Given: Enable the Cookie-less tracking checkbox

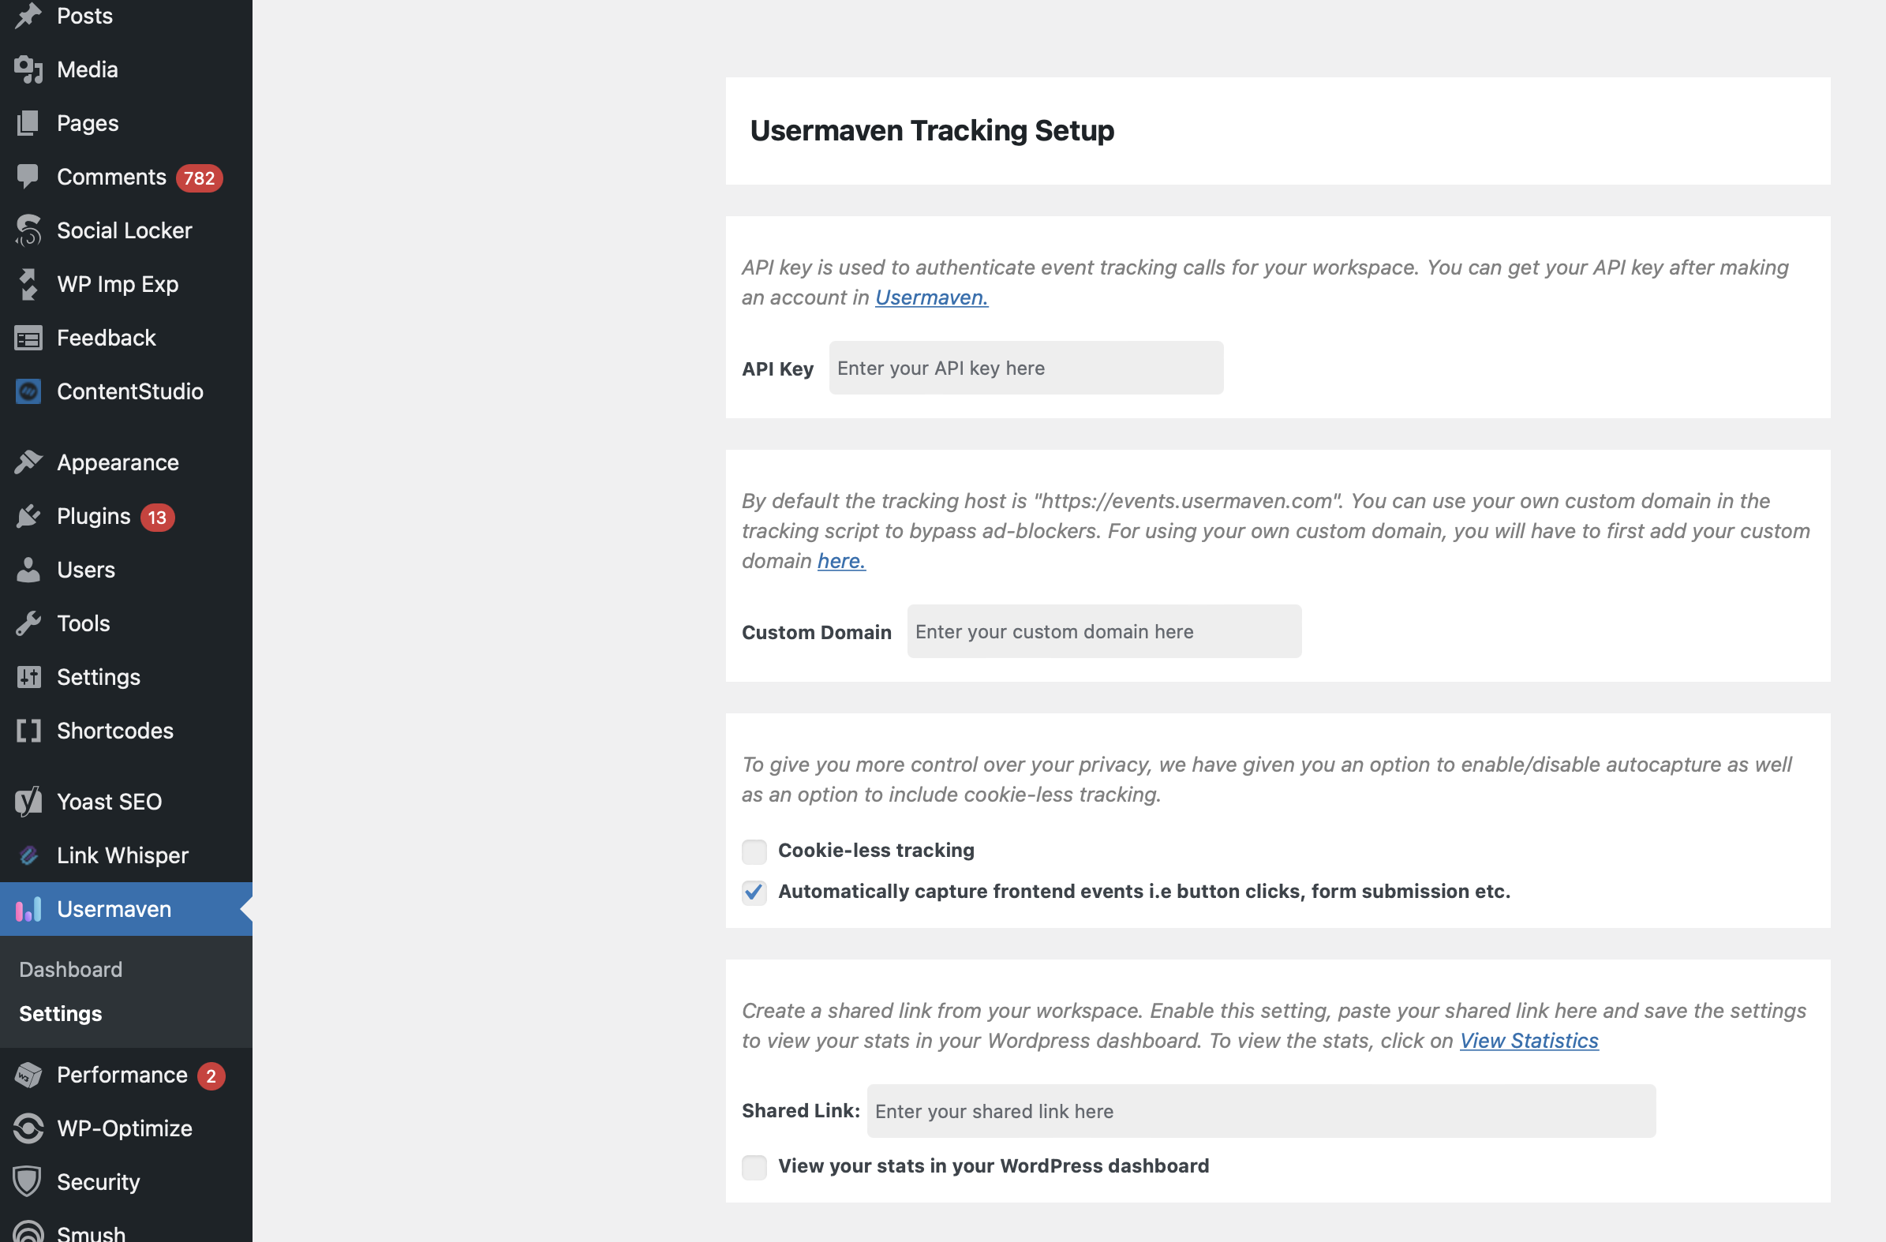Looking at the screenshot, I should coord(754,851).
